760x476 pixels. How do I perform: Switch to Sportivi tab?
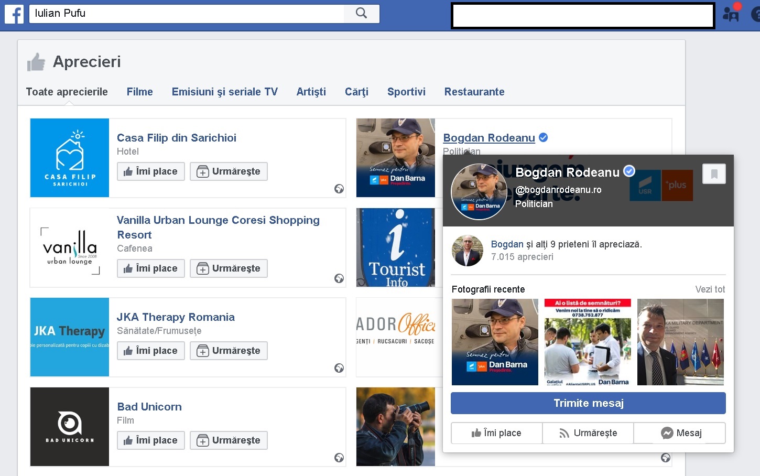tap(406, 92)
